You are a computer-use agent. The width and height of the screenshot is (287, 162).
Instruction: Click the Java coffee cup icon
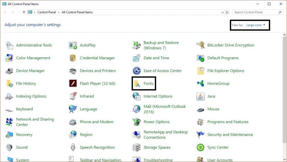[200, 97]
